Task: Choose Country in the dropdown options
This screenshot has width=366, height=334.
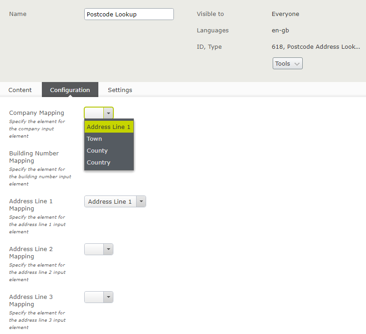Action: click(x=99, y=163)
